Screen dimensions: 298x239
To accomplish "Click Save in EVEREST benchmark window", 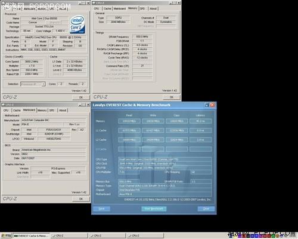I will 101,209.
